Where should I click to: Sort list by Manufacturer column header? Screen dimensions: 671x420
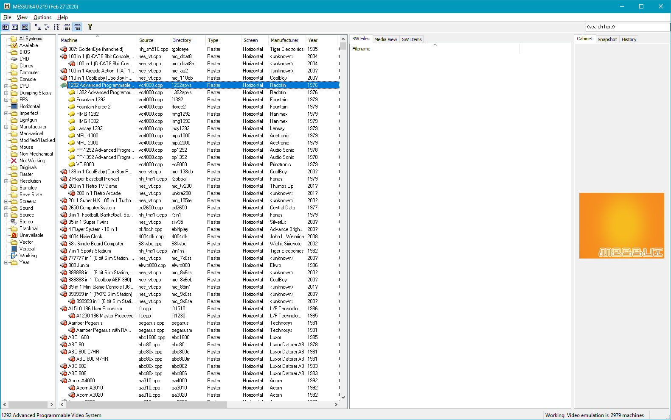point(286,40)
